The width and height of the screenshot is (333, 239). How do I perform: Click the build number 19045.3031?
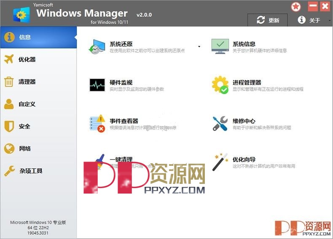38,233
